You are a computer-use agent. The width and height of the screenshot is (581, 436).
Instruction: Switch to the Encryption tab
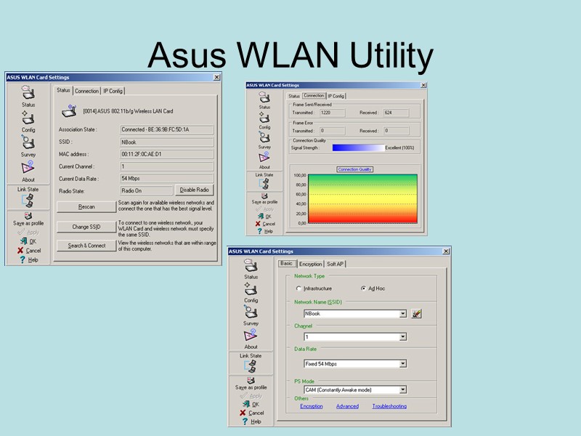click(310, 264)
